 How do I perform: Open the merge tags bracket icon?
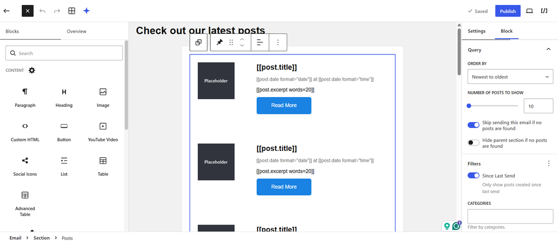(544, 11)
